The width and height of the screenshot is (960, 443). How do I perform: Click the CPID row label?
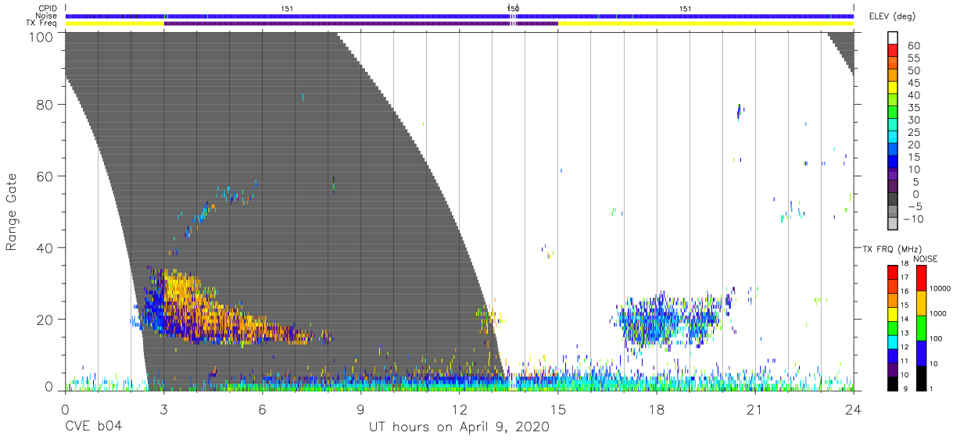[x=47, y=9]
